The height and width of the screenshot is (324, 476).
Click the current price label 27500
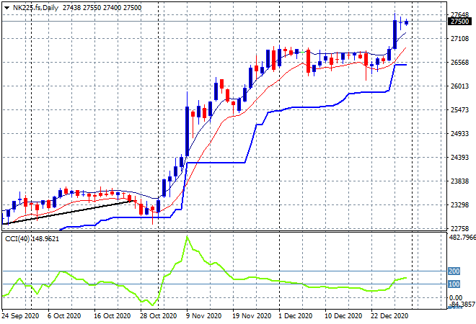tap(459, 21)
